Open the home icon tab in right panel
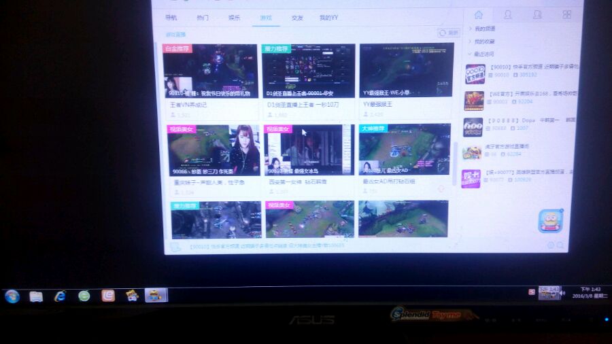The height and width of the screenshot is (344, 612). (x=478, y=15)
